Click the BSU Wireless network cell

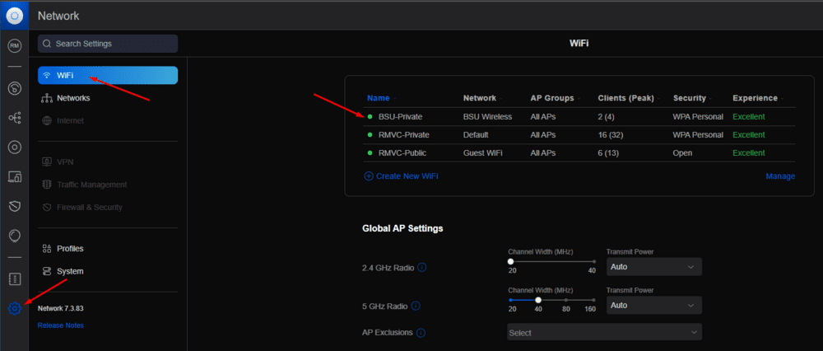tap(487, 117)
